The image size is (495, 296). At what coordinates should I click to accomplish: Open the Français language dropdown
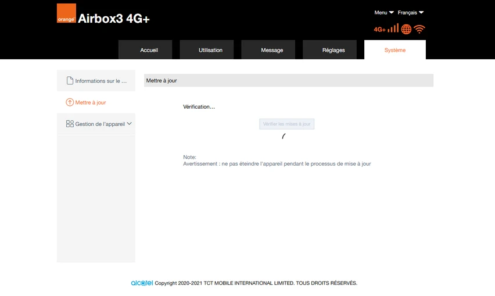pyautogui.click(x=410, y=13)
